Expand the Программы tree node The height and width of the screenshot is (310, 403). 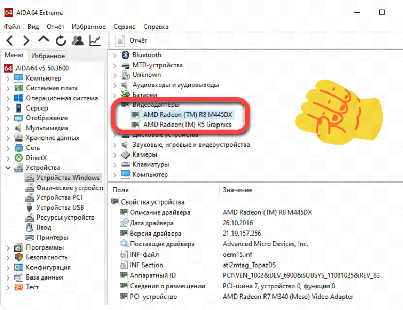coord(8,248)
